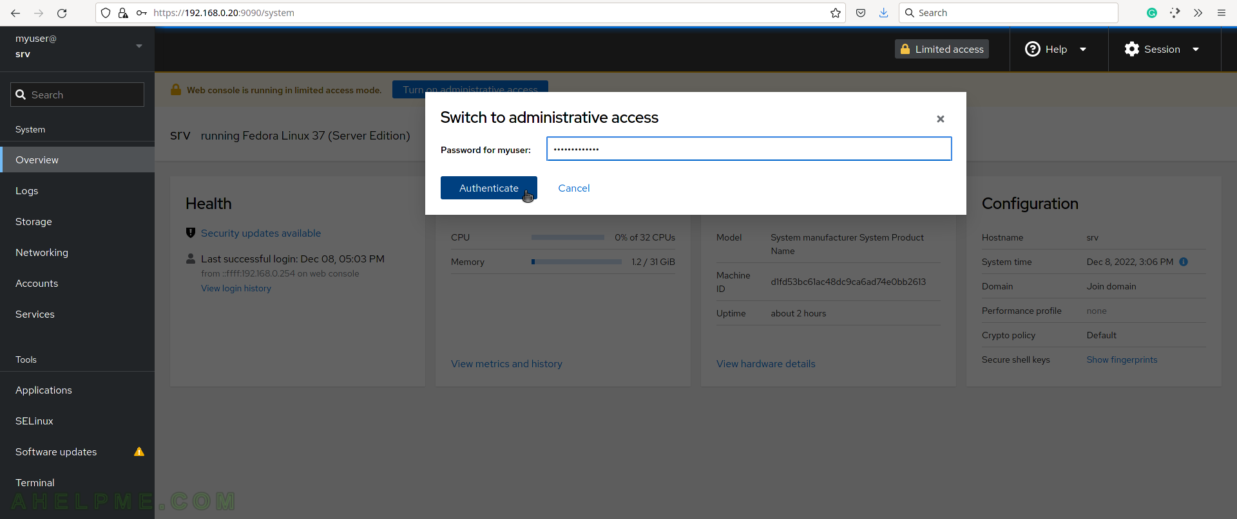Image resolution: width=1237 pixels, height=519 pixels.
Task: Open the myuser@srv host dropdown
Action: coord(77,46)
